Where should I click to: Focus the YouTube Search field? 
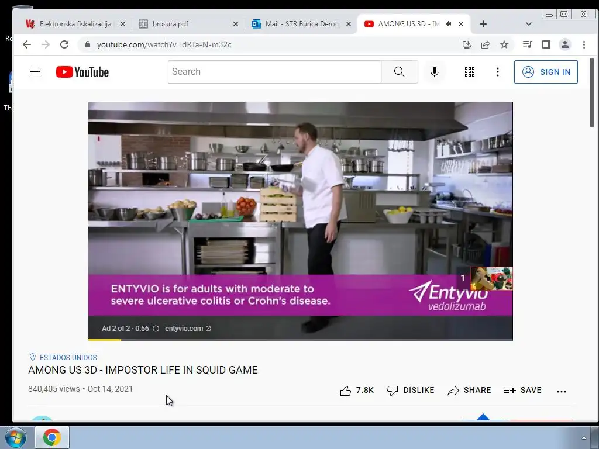point(275,72)
